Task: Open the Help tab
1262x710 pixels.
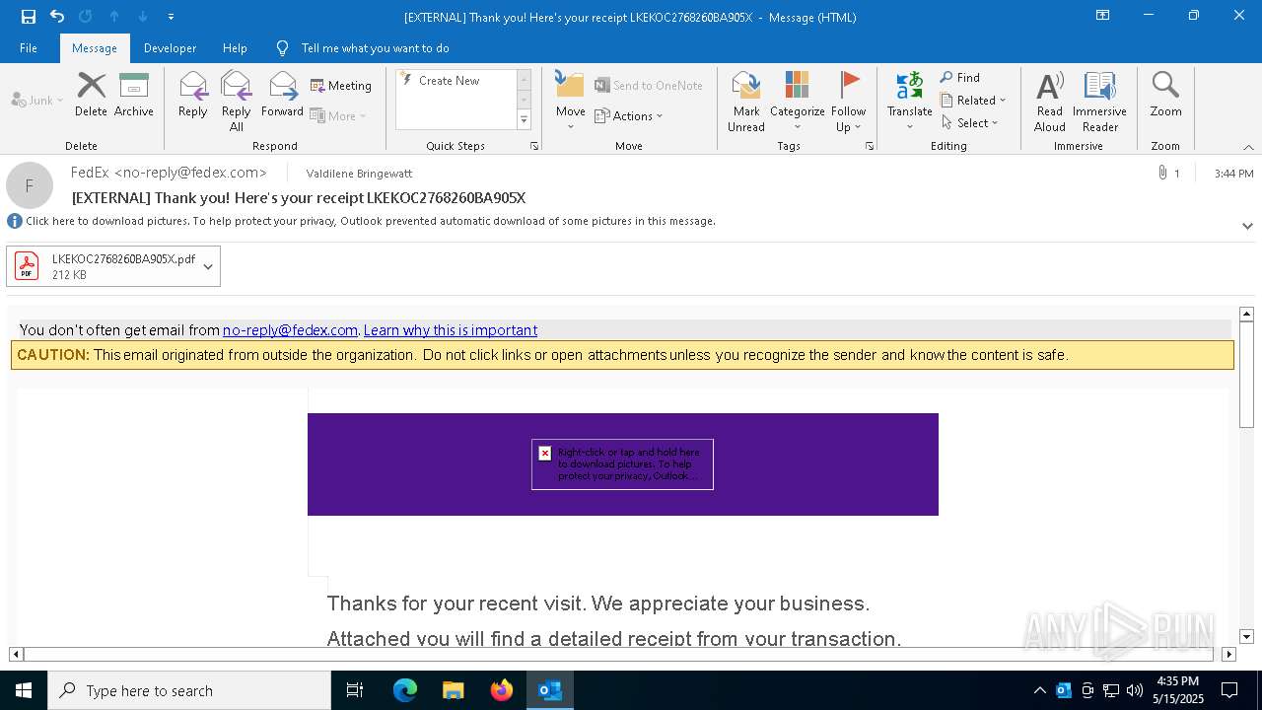Action: point(235,47)
